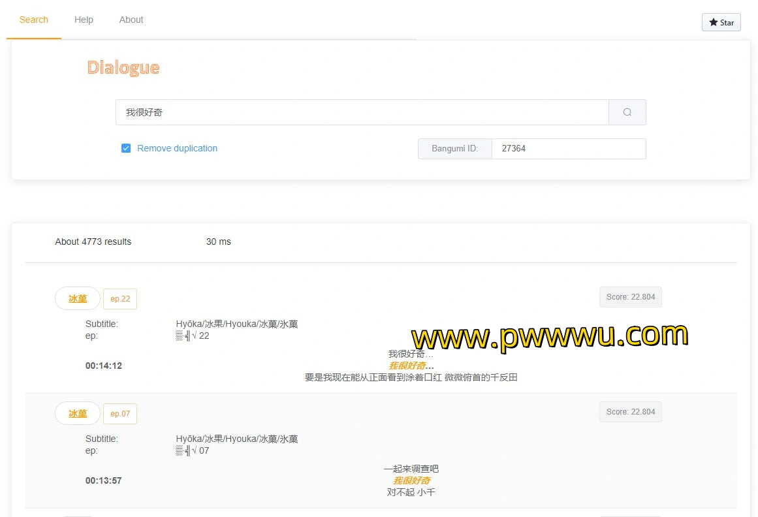Click the Score: 22.804 badge of ep.22 result
758x517 pixels.
(631, 297)
